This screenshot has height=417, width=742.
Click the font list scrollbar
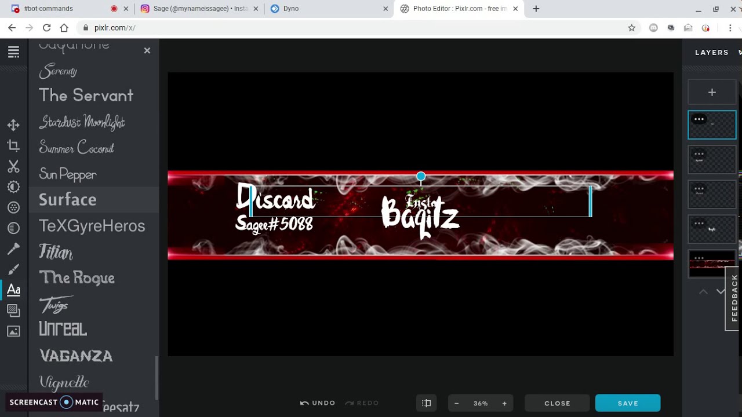click(x=156, y=378)
